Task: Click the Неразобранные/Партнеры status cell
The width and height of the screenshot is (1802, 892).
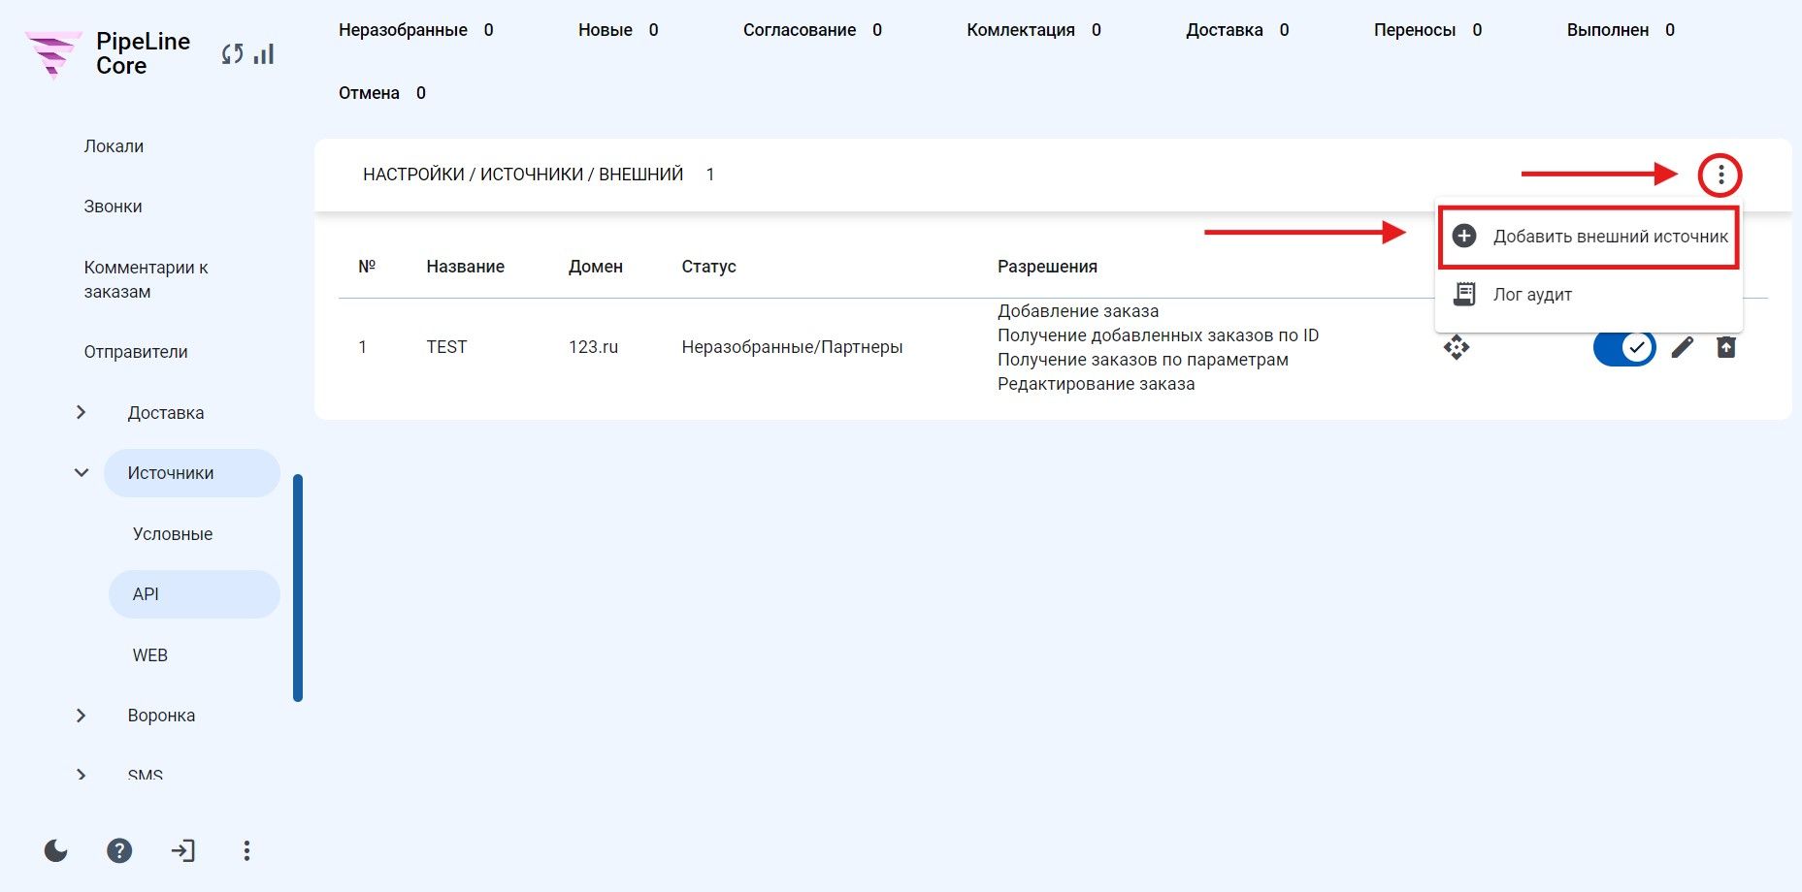Action: [x=792, y=347]
